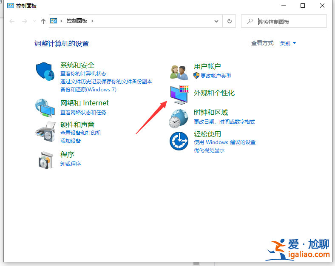Open 轻松使用 category link
The height and width of the screenshot is (266, 335).
coord(207,134)
